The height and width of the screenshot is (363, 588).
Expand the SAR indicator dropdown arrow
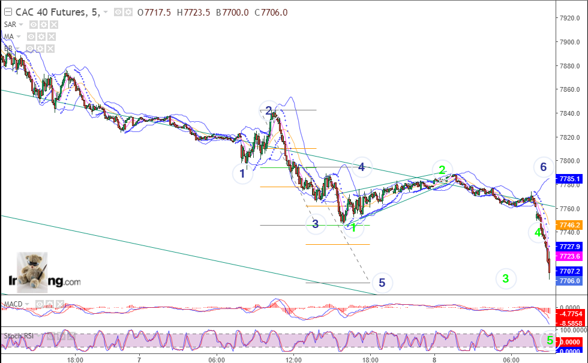coord(21,25)
